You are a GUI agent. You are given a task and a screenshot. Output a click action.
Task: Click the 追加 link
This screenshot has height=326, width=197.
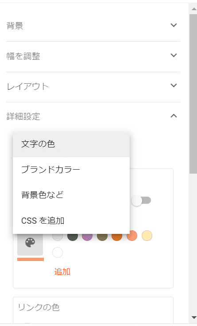click(62, 272)
